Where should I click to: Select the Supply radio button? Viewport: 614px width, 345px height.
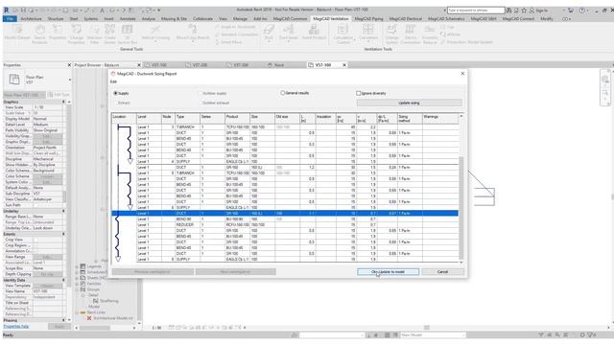coord(115,93)
